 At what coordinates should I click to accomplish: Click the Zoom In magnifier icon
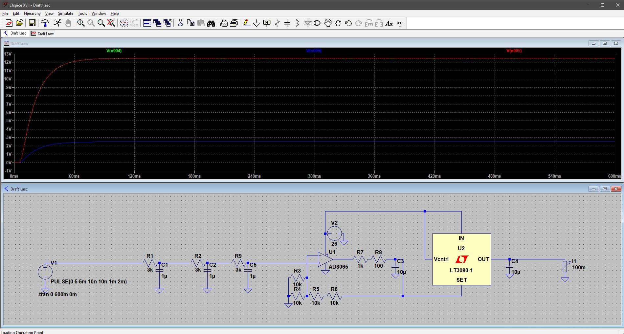pyautogui.click(x=81, y=23)
